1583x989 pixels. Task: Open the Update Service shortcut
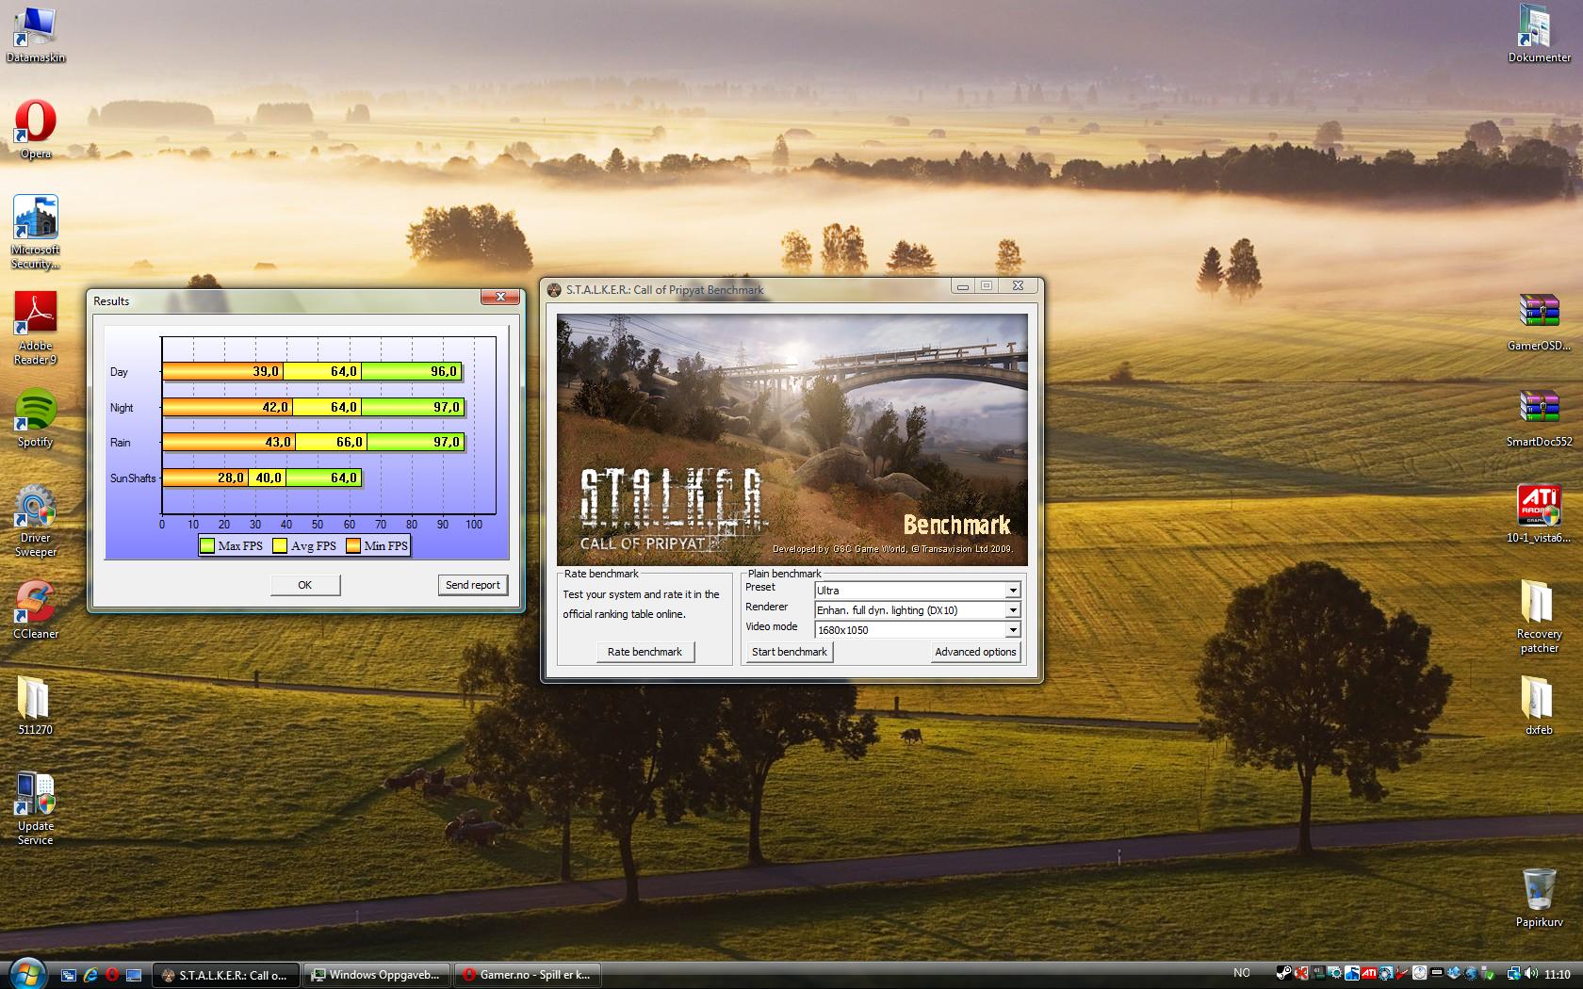coord(35,808)
